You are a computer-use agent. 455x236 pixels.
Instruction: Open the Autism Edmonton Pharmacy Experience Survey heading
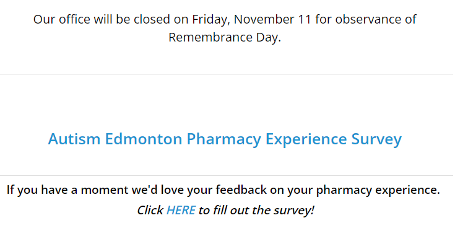225,139
